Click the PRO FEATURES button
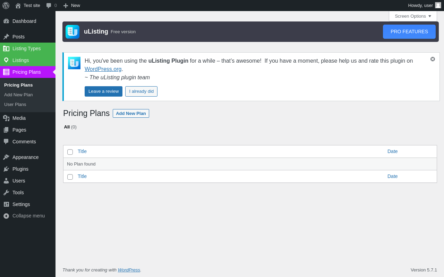444x277 pixels. [409, 32]
